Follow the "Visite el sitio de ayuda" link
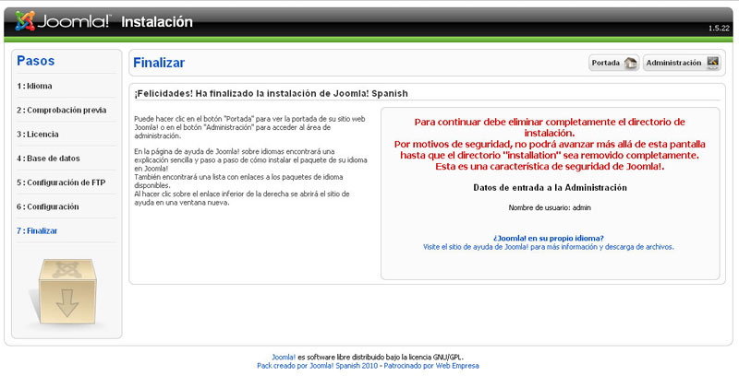 548,247
